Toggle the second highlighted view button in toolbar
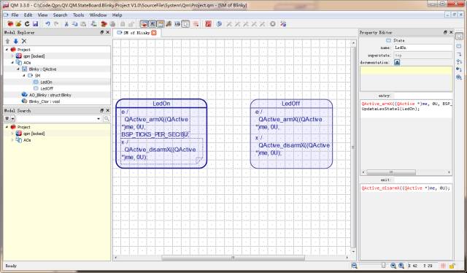The image size is (467, 273). click(153, 24)
